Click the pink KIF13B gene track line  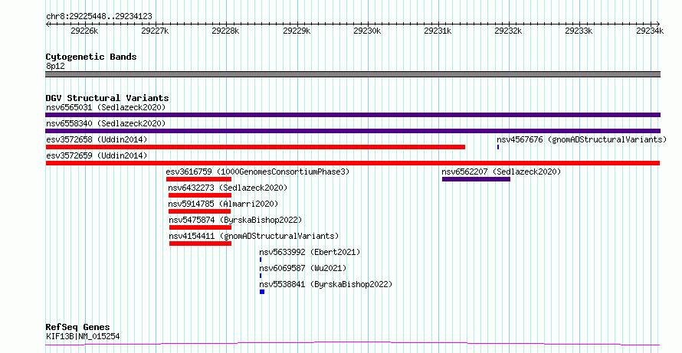click(352, 344)
